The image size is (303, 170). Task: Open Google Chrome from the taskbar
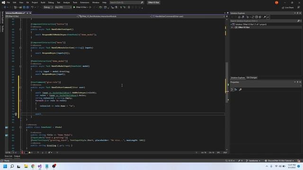click(x=33, y=166)
